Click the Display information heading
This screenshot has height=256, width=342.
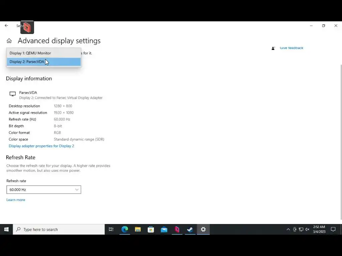(x=29, y=79)
